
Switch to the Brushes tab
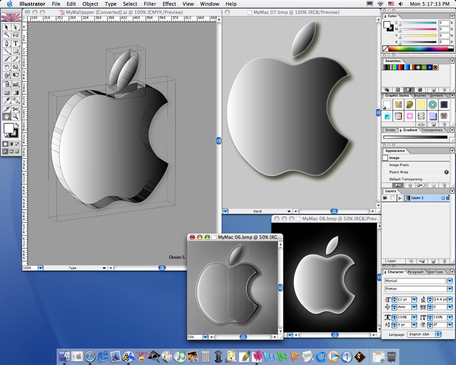[420, 95]
